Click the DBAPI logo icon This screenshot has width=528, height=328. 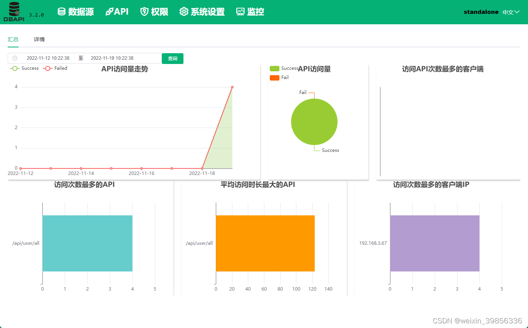[x=14, y=12]
